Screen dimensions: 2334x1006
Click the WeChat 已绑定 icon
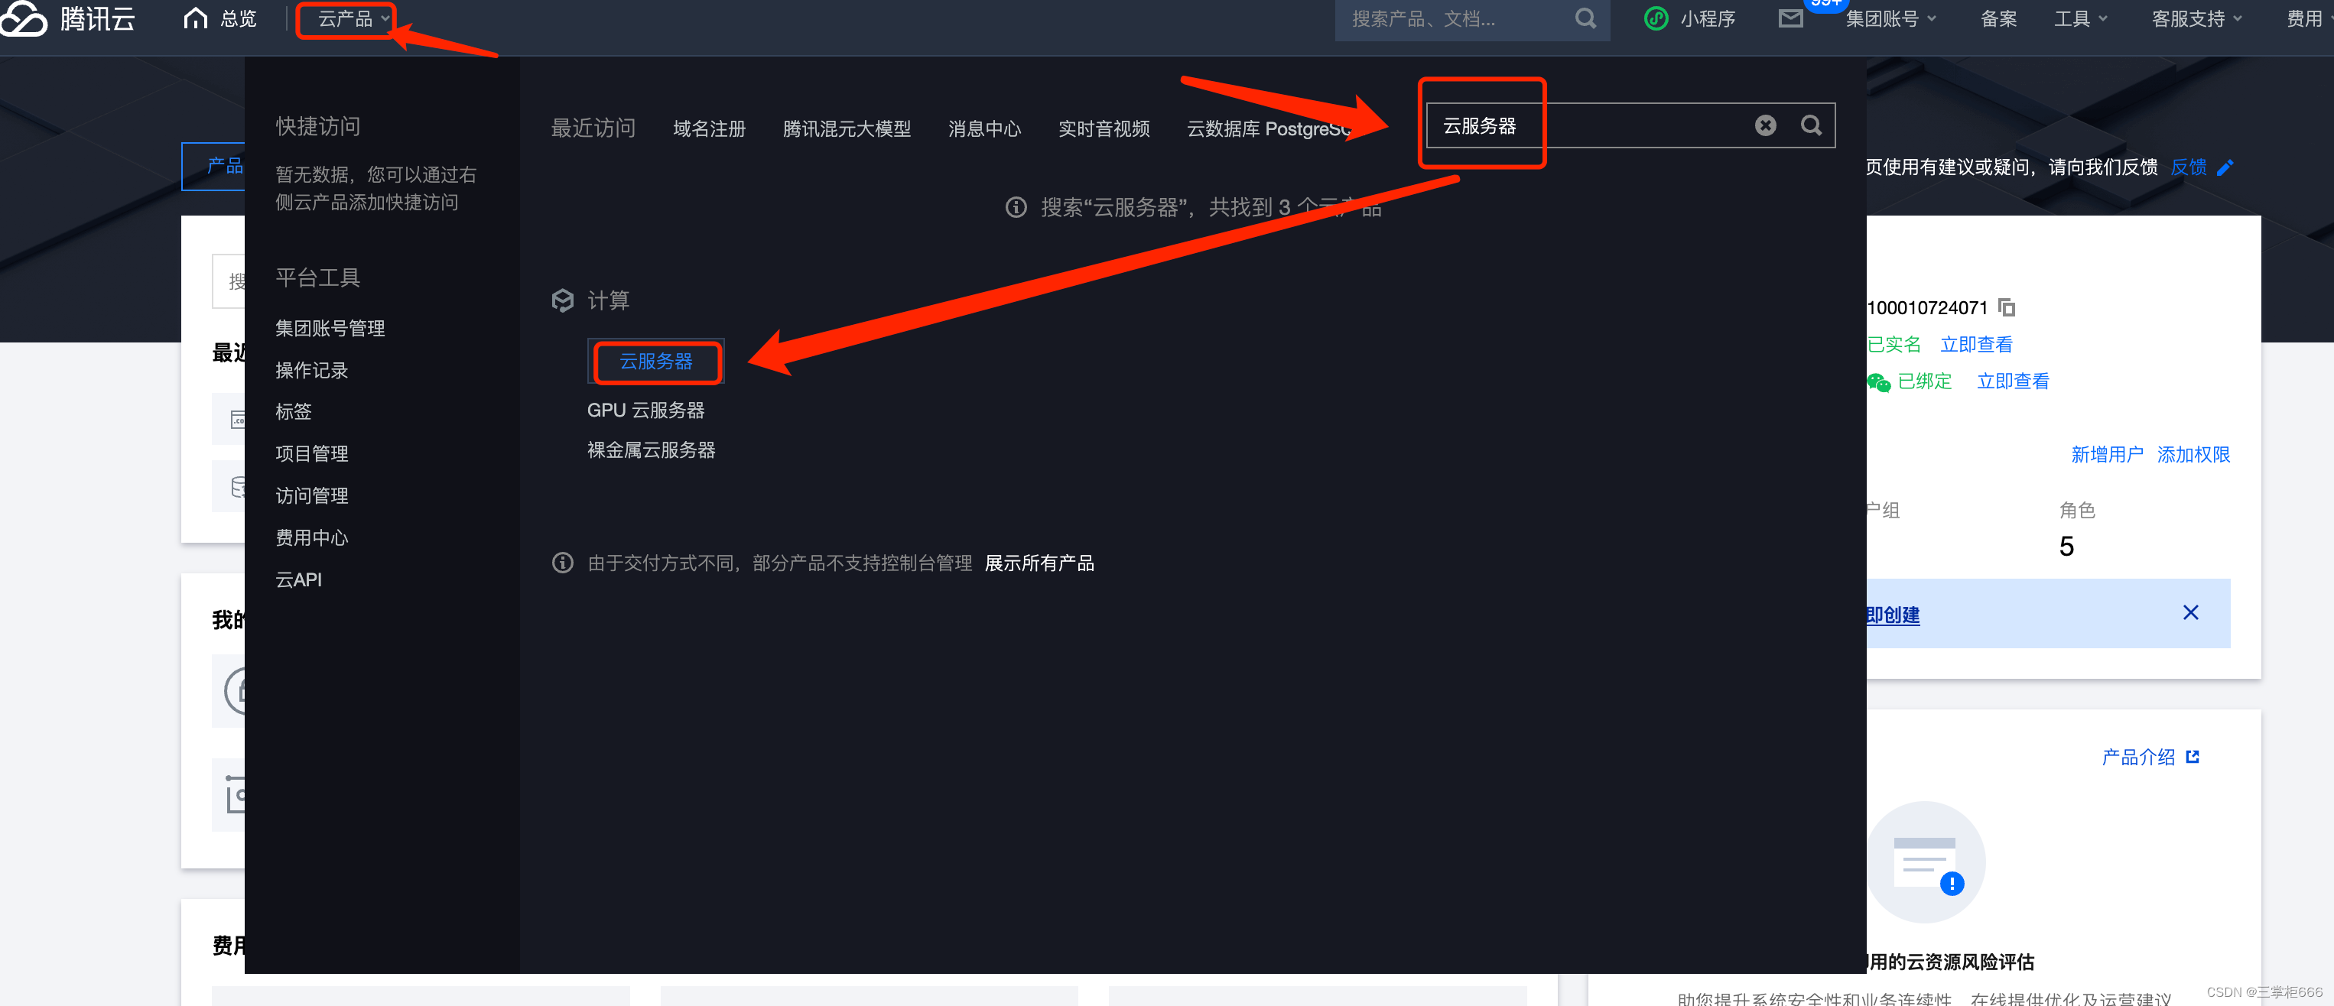[1878, 382]
